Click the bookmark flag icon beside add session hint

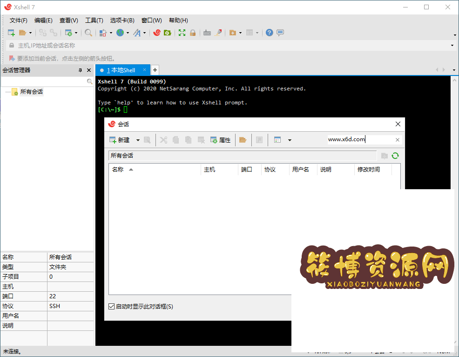[12, 58]
